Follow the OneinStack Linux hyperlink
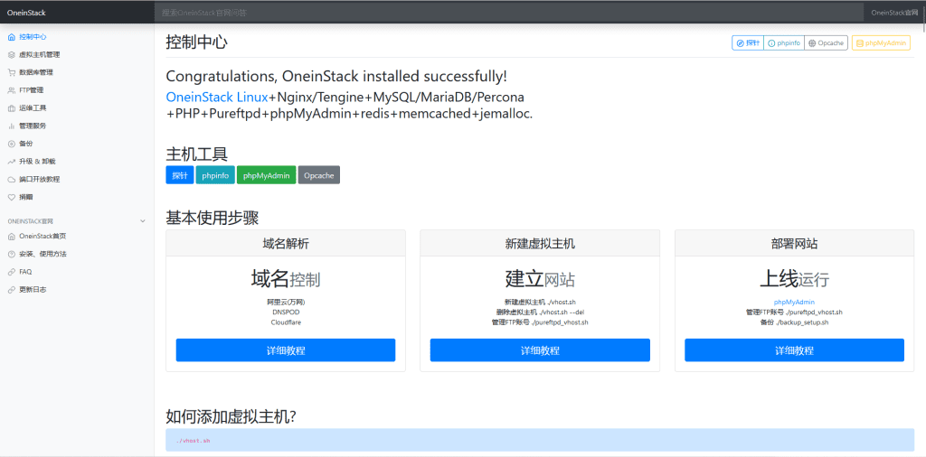926x457 pixels. [217, 97]
